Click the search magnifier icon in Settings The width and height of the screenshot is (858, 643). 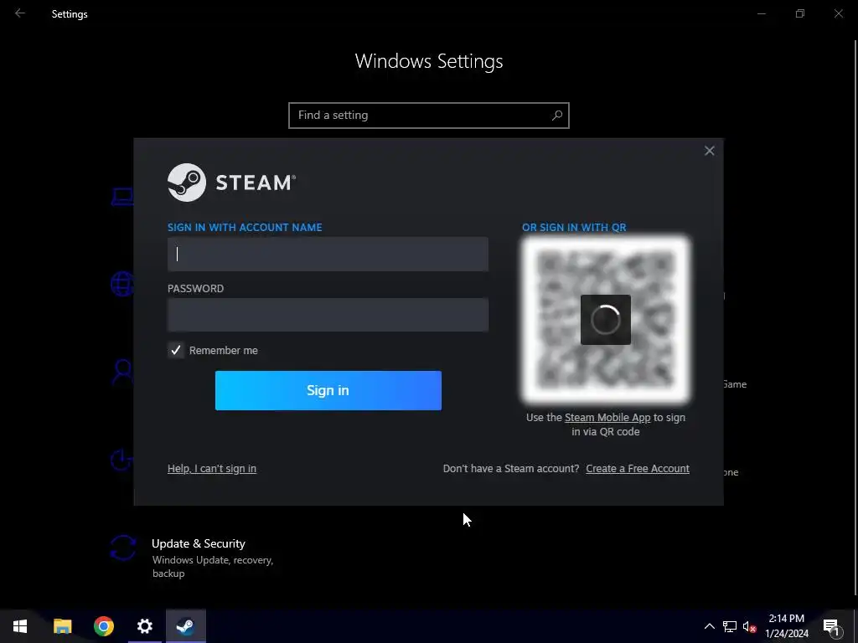[x=557, y=116]
